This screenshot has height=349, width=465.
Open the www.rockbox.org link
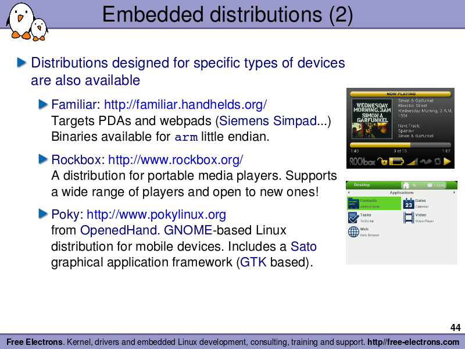(x=176, y=159)
